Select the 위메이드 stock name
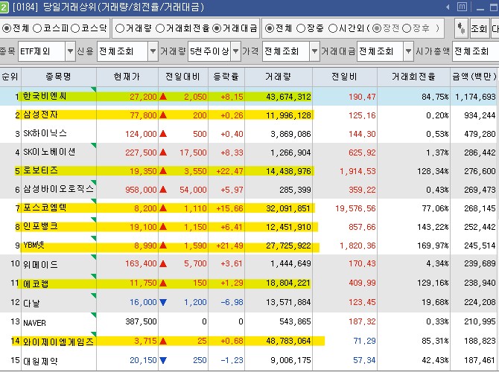Image resolution: width=499 pixels, height=372 pixels. point(40,264)
